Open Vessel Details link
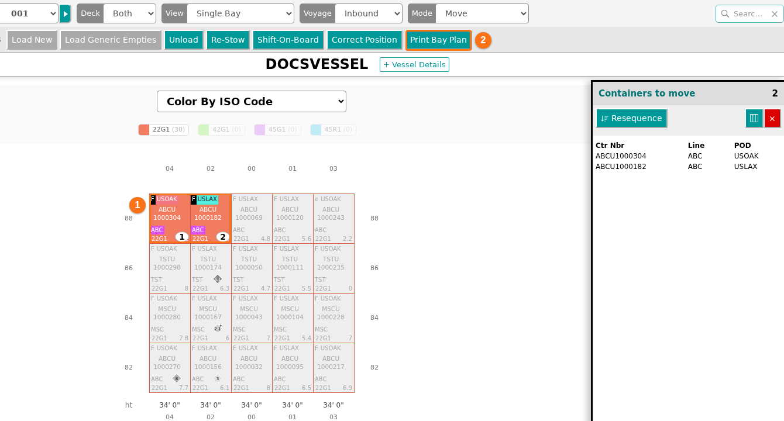Viewport: 784px width, 421px height. click(414, 64)
